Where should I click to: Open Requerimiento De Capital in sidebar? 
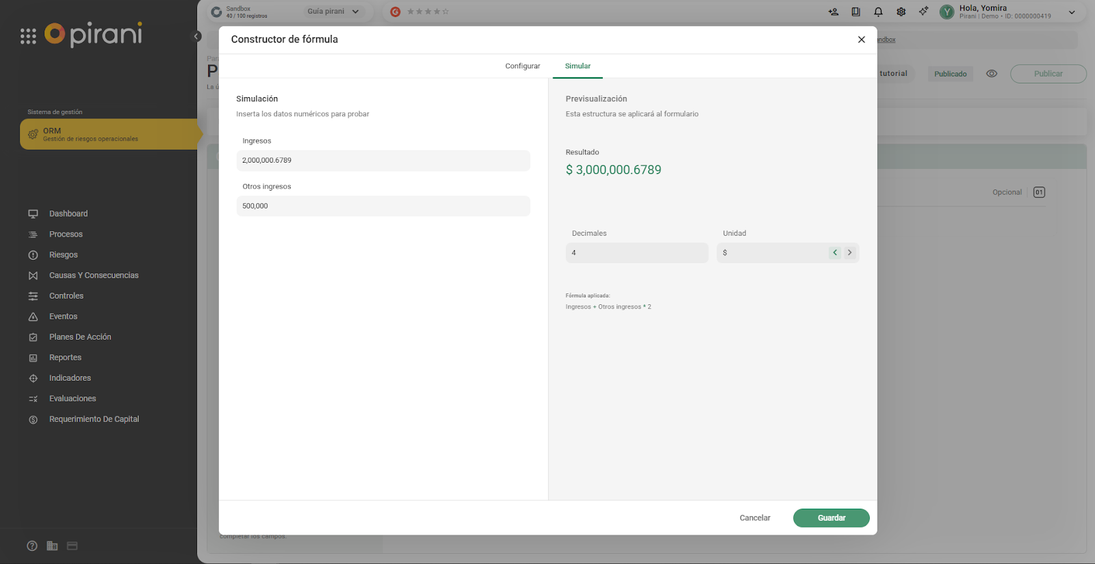tap(94, 419)
